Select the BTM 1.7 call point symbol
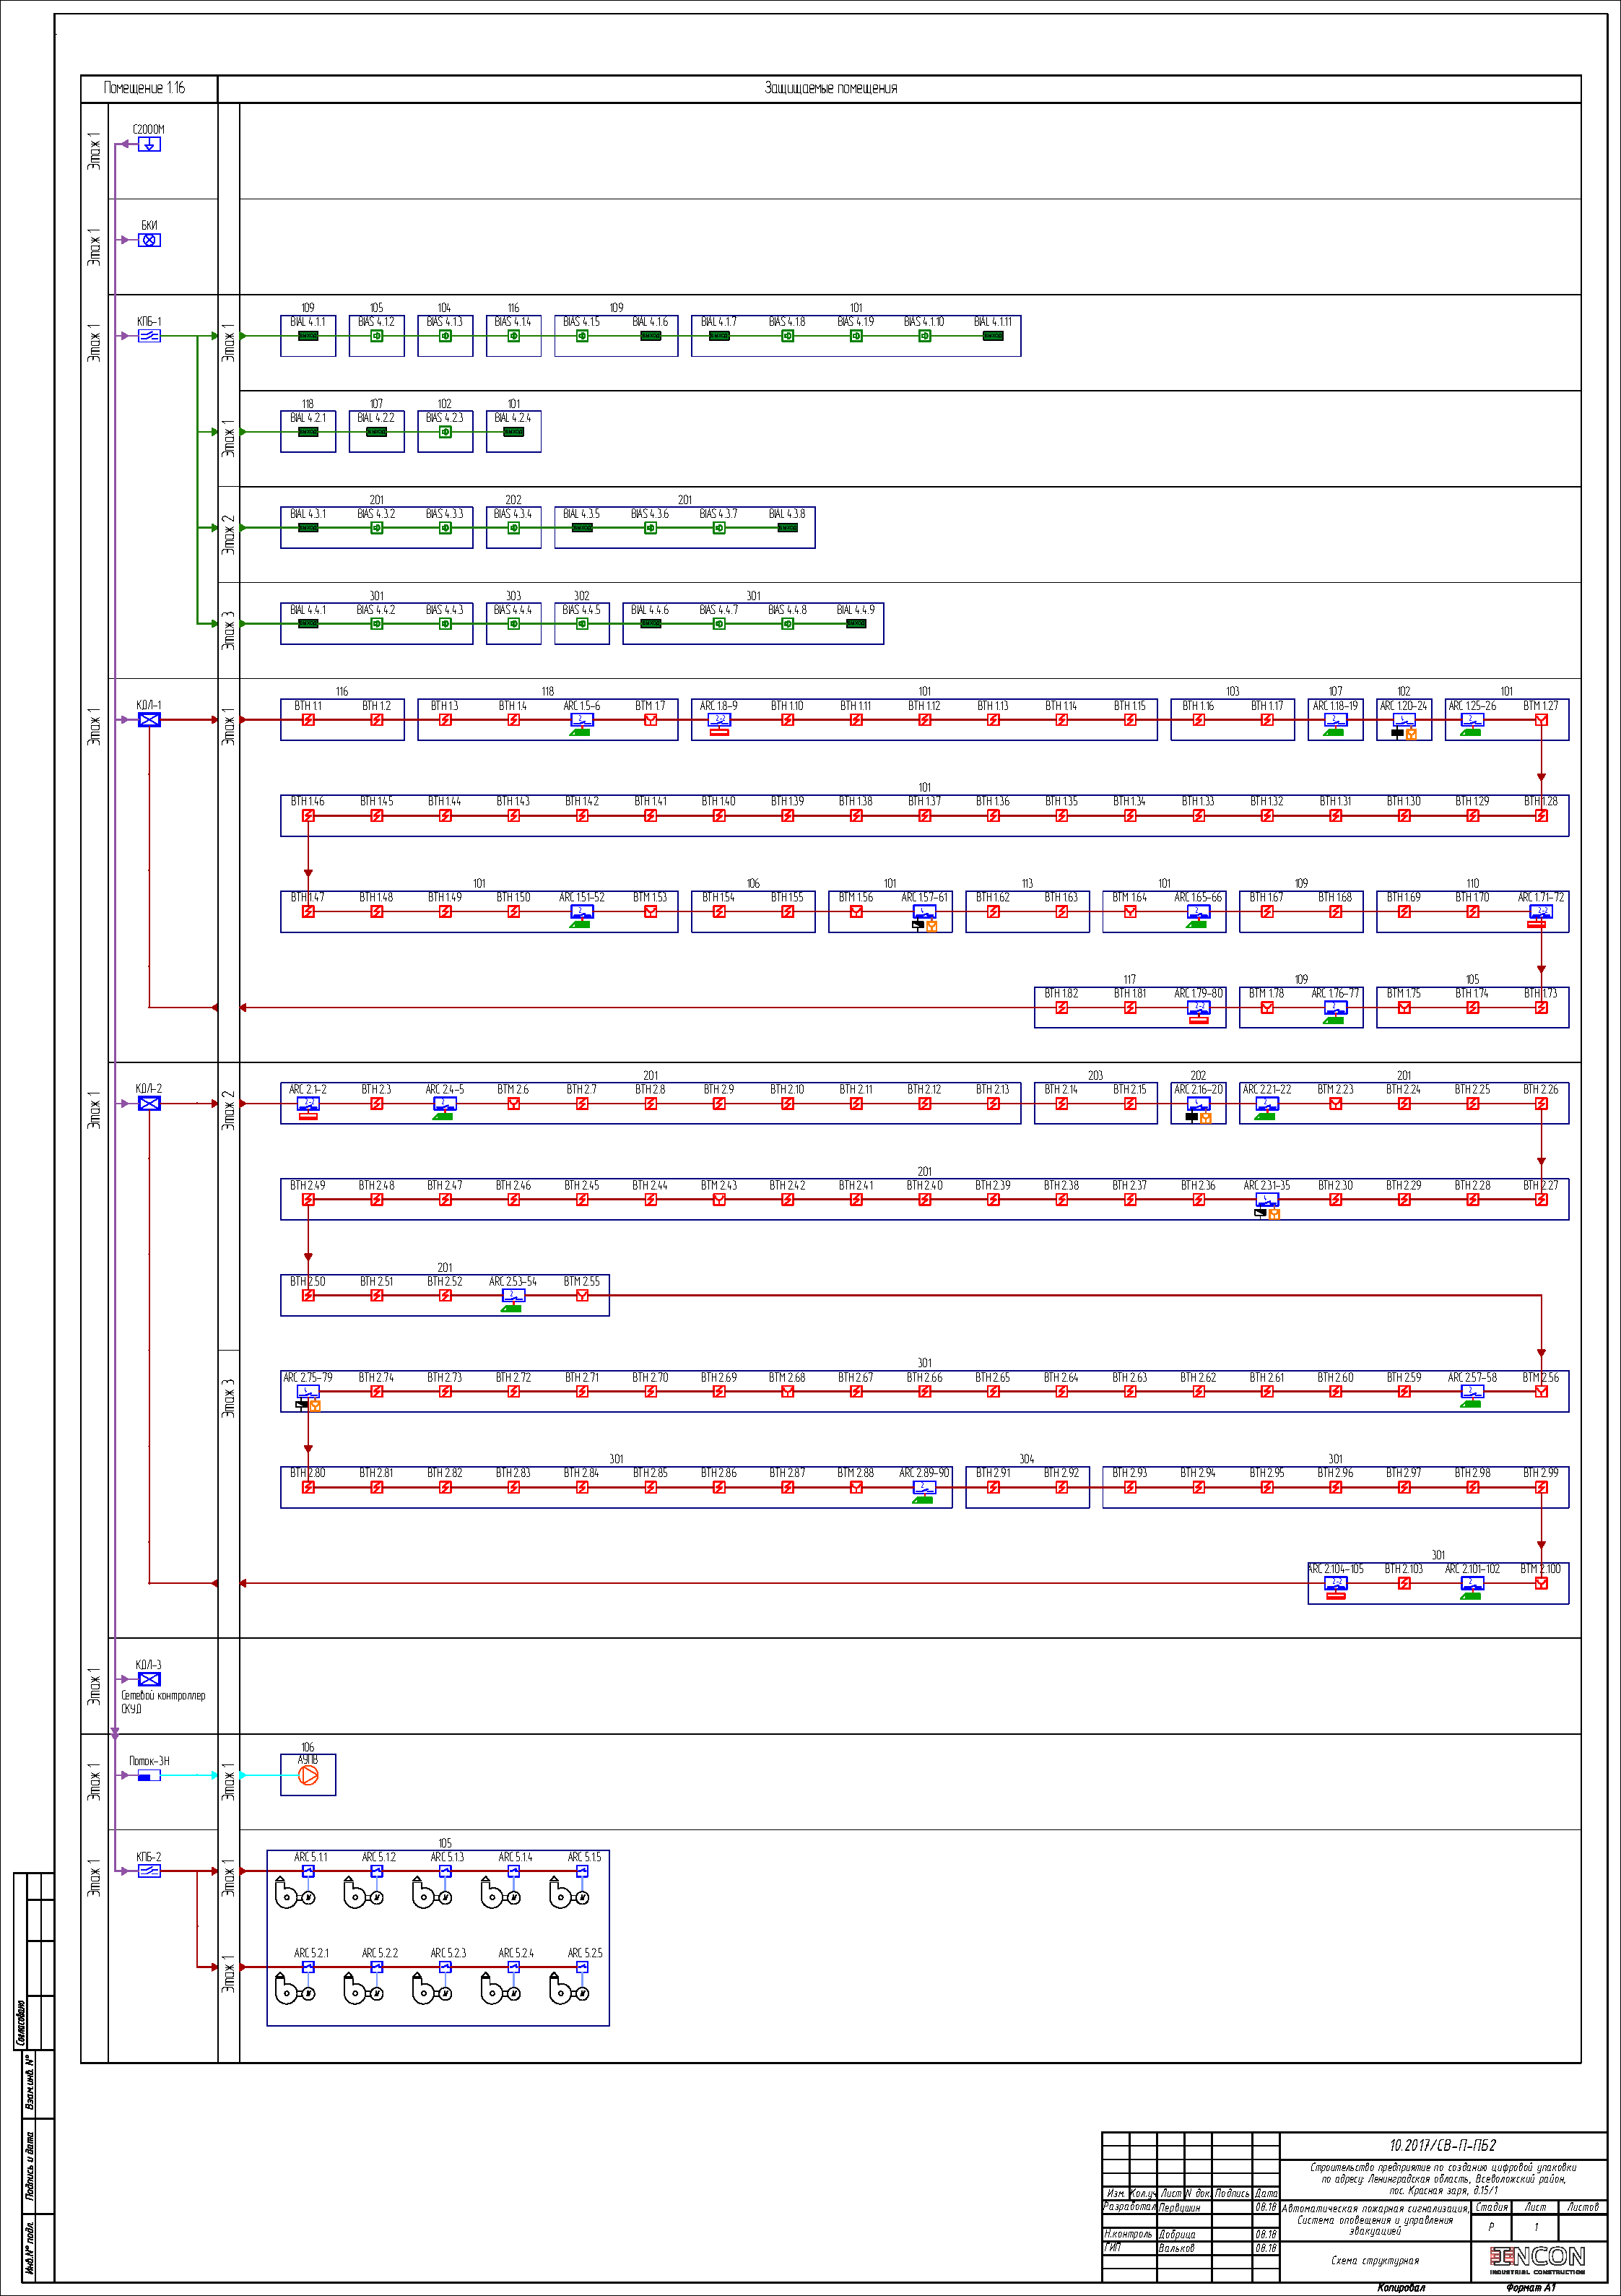The width and height of the screenshot is (1621, 2296). pyautogui.click(x=650, y=720)
